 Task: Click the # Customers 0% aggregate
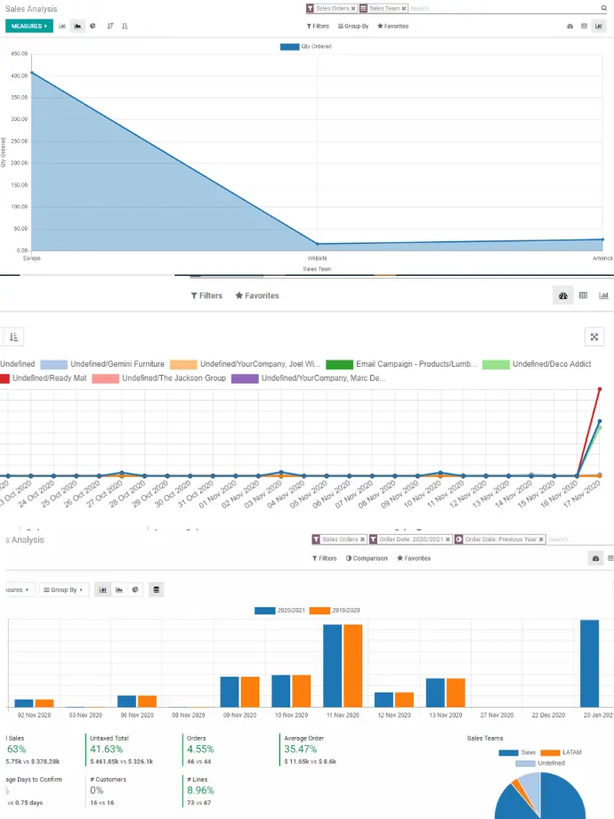pos(108,791)
